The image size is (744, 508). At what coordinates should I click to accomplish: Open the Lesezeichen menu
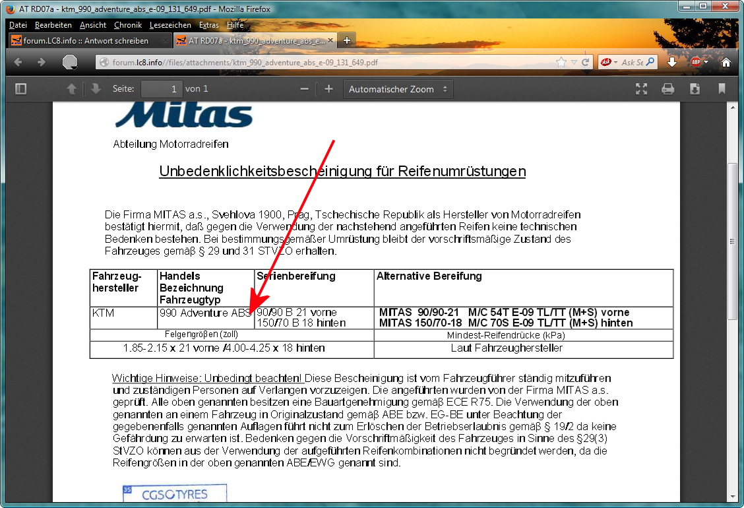[170, 25]
